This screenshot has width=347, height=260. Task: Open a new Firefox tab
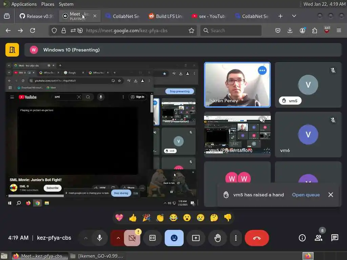(x=280, y=16)
